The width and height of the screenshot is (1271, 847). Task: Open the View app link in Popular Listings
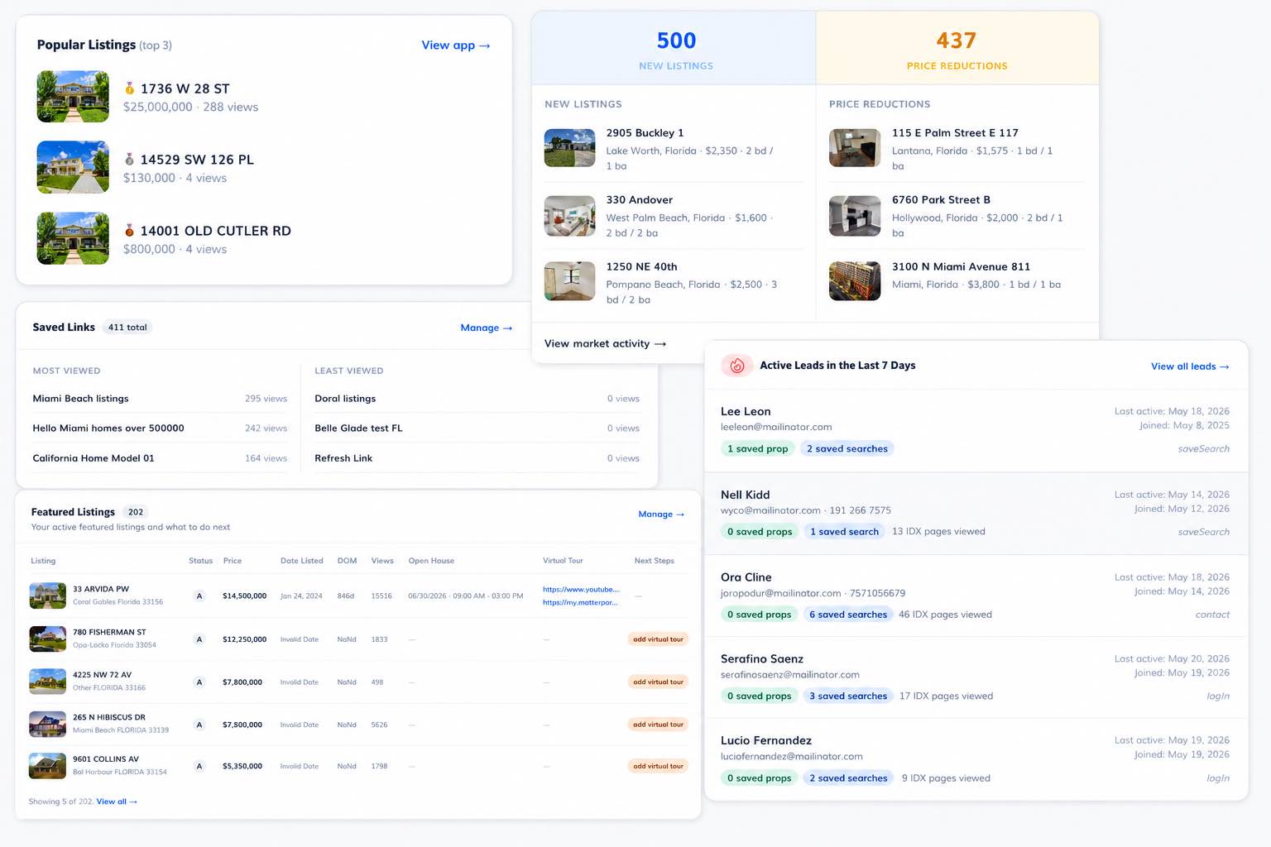[456, 45]
